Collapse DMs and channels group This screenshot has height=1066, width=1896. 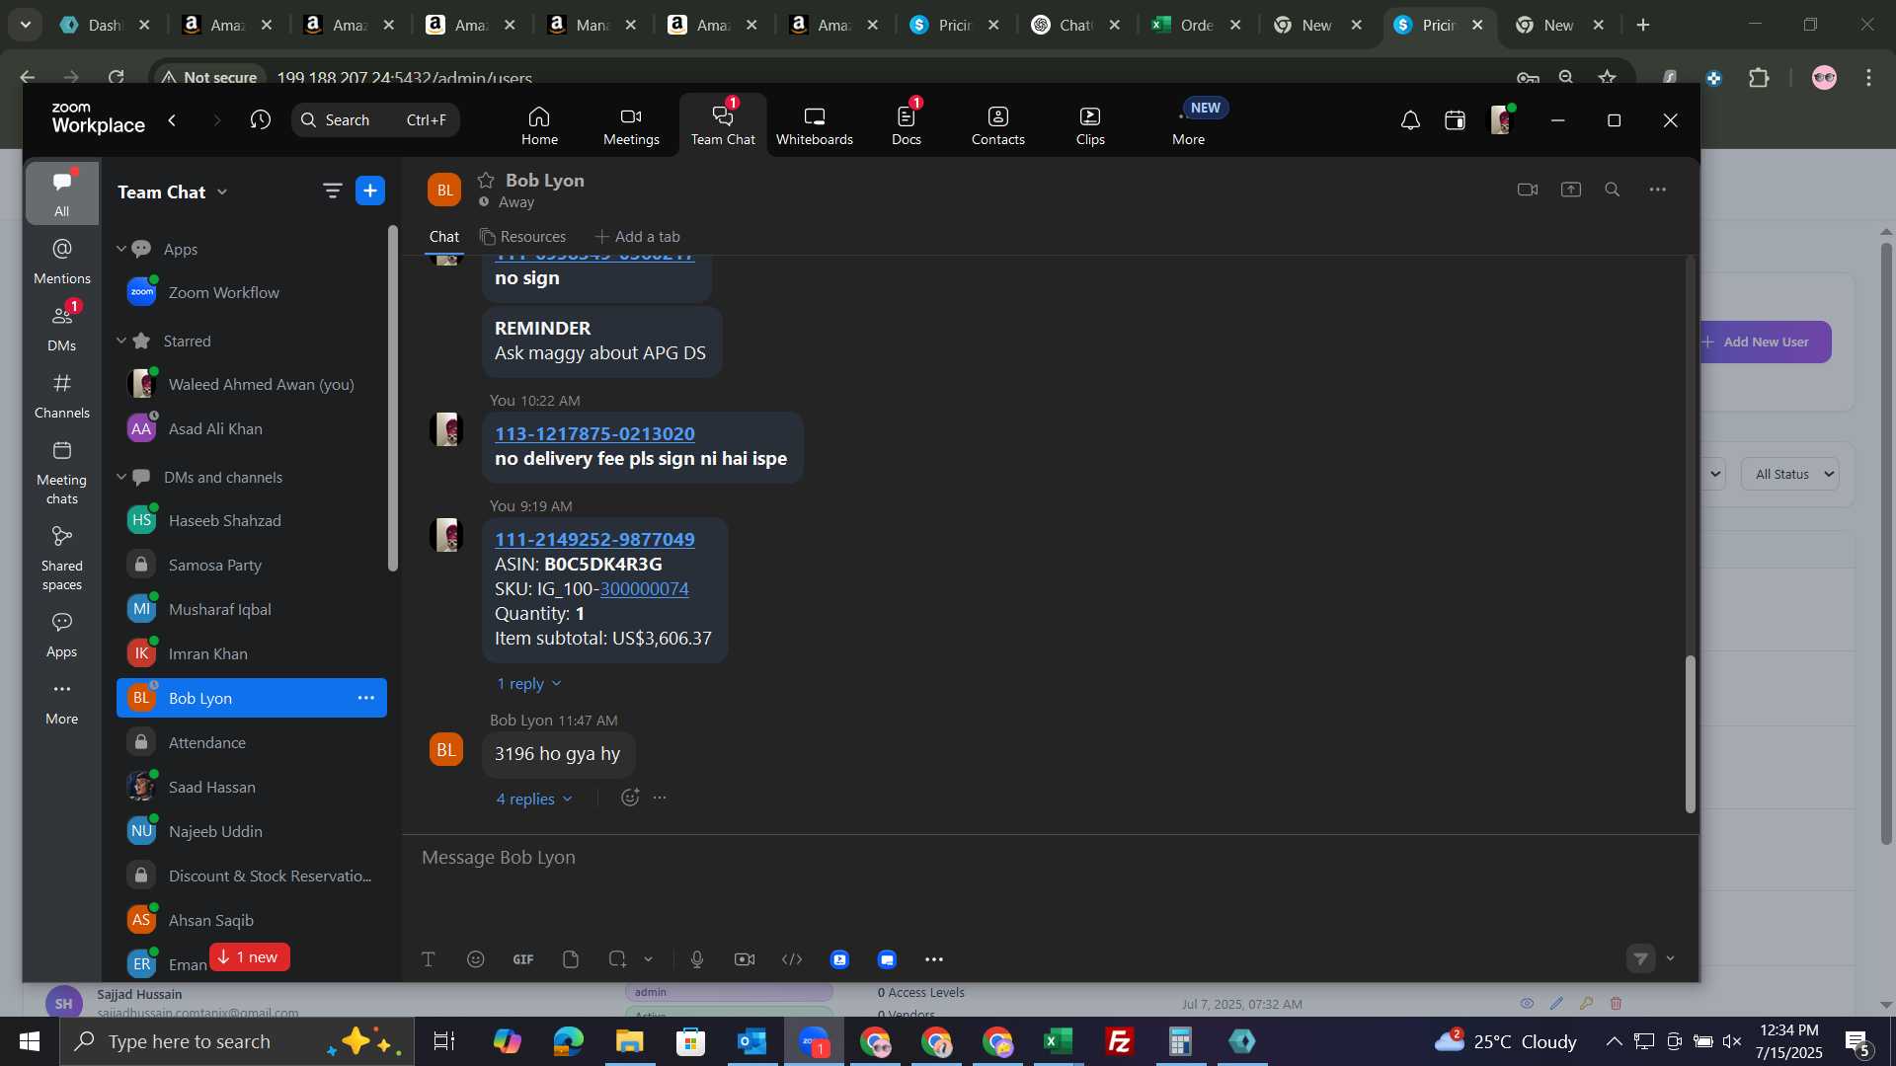click(121, 477)
